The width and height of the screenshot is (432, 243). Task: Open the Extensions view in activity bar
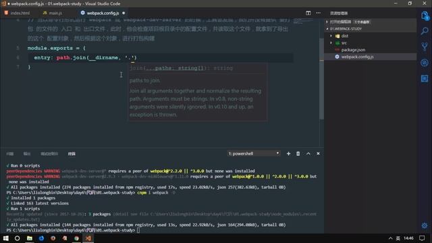[x=425, y=78]
